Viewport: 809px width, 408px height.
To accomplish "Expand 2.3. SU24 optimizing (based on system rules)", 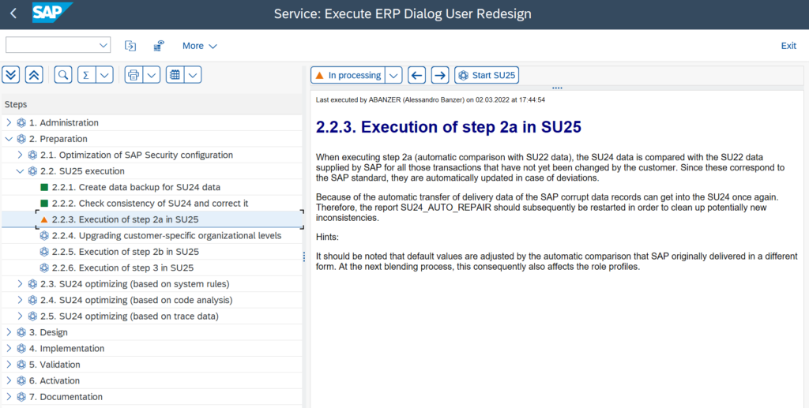I will pos(20,284).
